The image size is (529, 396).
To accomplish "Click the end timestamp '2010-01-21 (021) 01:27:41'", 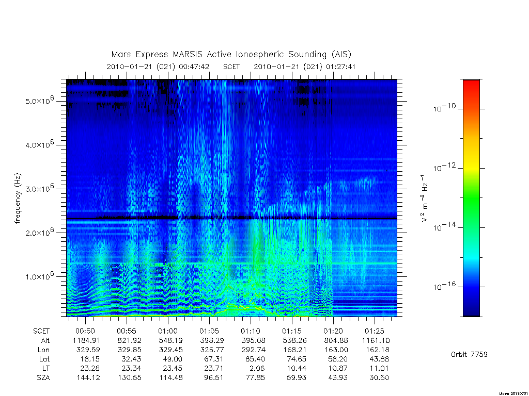I will click(x=305, y=67).
